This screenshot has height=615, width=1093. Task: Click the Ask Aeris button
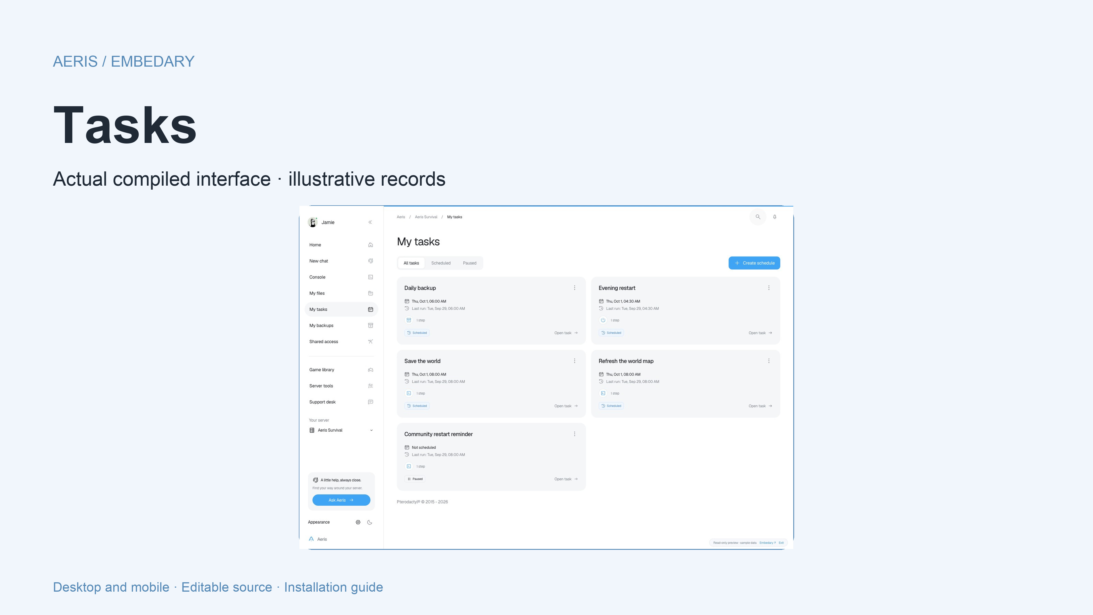pos(341,500)
